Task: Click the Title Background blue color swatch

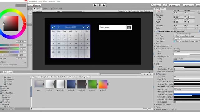Action: [187, 62]
